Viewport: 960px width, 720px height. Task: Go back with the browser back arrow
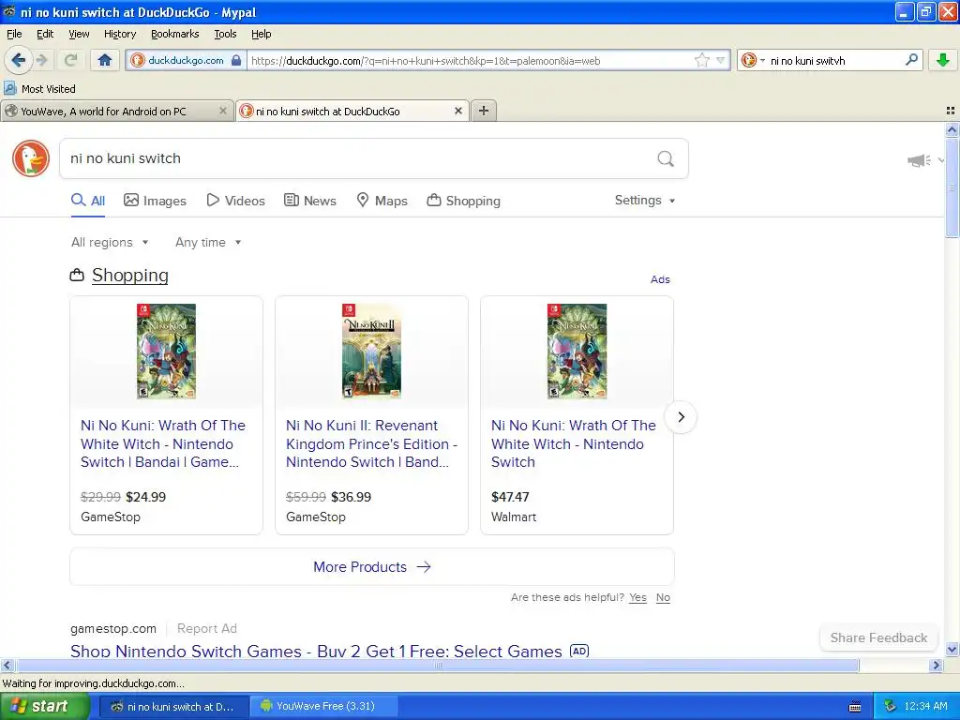pos(19,60)
